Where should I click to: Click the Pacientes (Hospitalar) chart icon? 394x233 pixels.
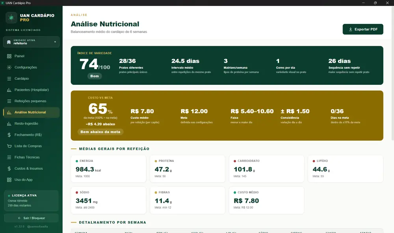point(9,90)
